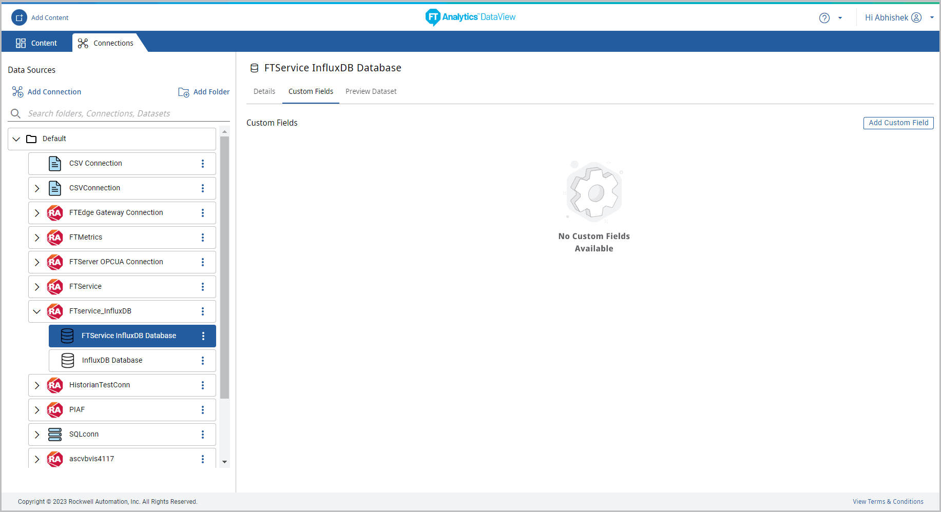Click the Add Folder icon
The width and height of the screenshot is (941, 512).
pyautogui.click(x=183, y=92)
